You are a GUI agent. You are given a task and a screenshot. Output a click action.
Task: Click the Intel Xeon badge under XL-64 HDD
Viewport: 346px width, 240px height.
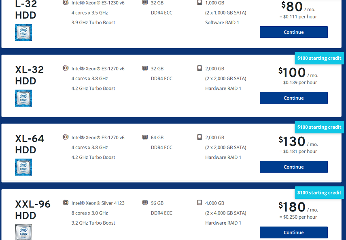(x=23, y=167)
